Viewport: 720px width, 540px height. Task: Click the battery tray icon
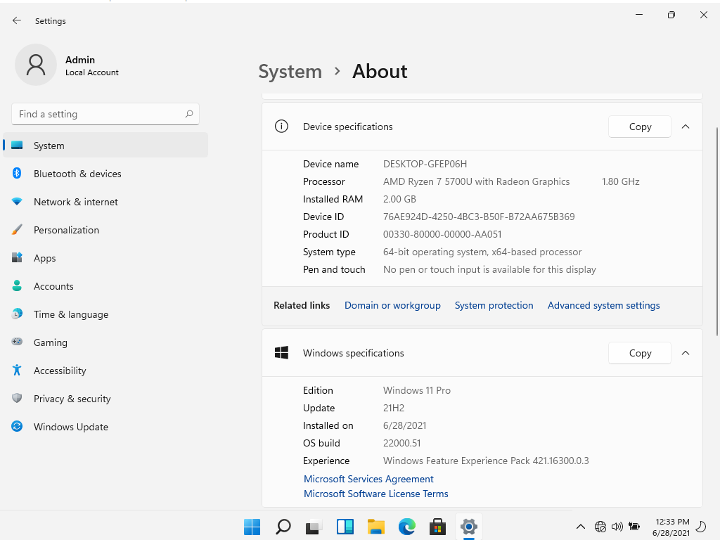click(634, 527)
